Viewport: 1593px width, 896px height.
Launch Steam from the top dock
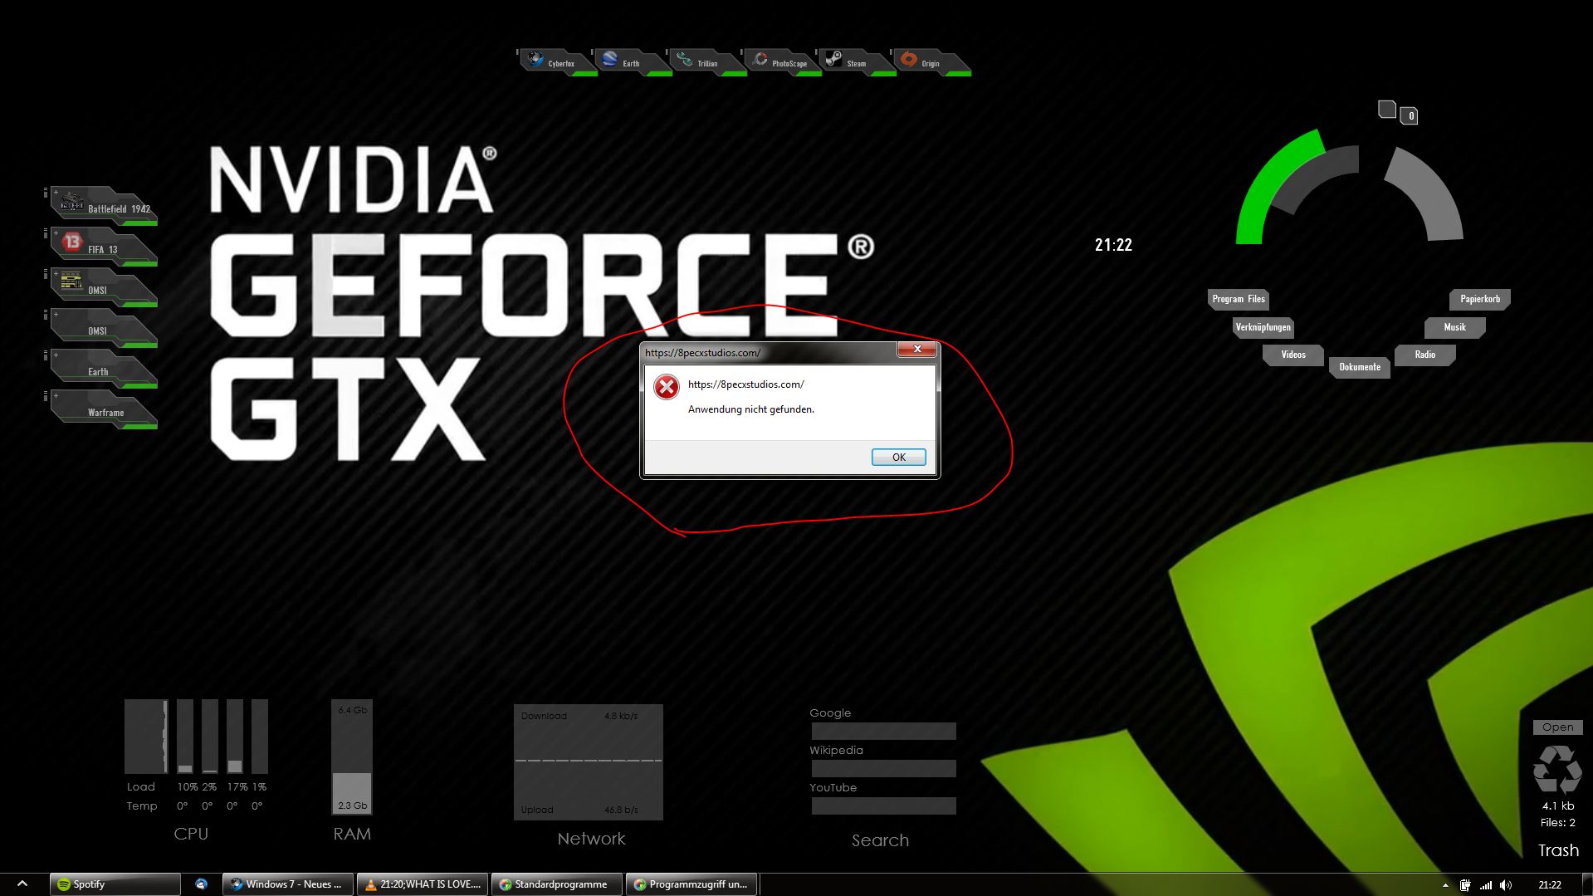coord(856,62)
